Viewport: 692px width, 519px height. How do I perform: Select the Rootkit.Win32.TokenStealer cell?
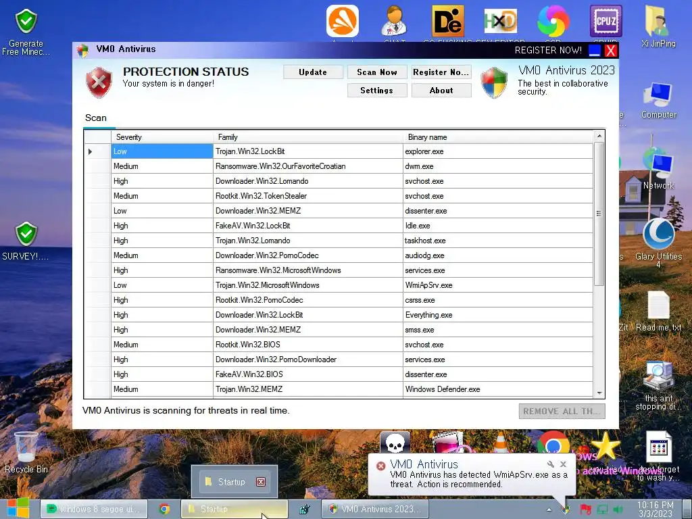point(308,196)
